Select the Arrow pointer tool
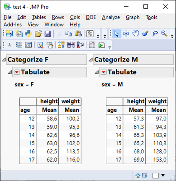 click(116, 33)
